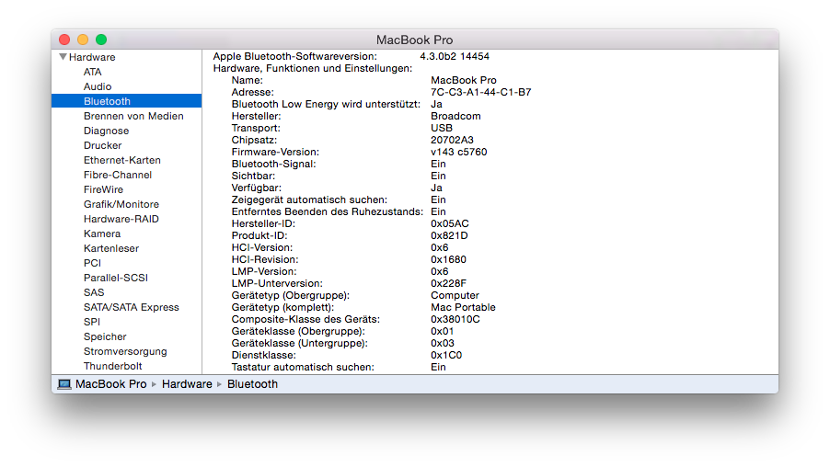Collapse the Hardware disclosure triangle
830x467 pixels.
coord(63,57)
